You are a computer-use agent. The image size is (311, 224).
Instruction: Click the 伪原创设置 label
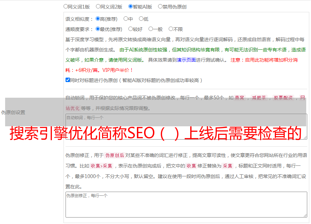(x=13, y=112)
